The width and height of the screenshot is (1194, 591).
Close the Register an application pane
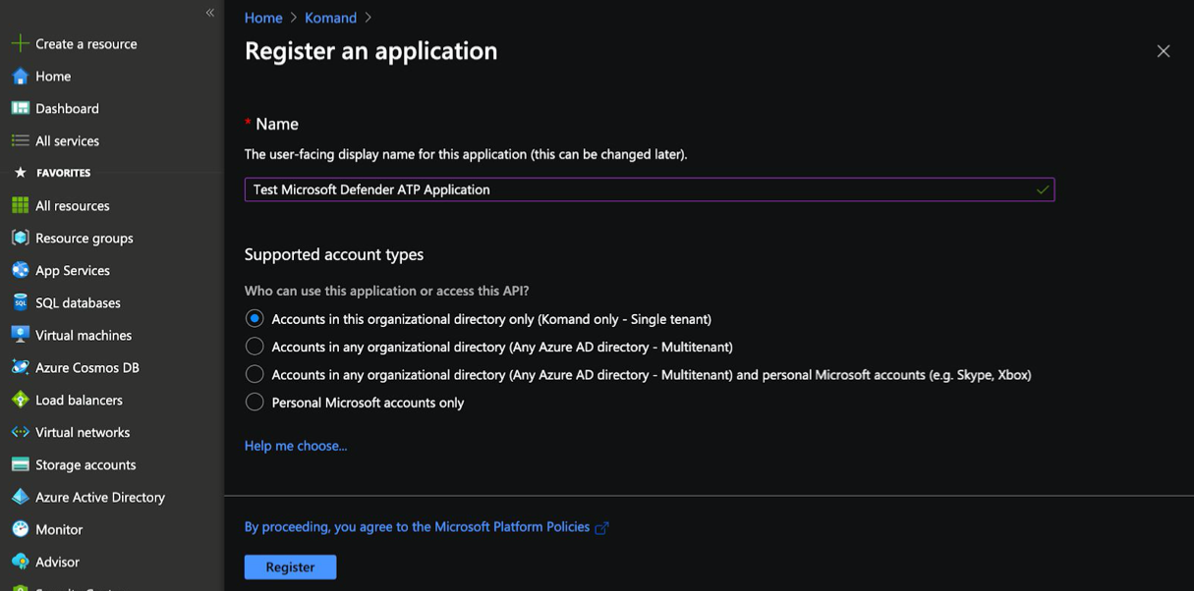point(1164,51)
